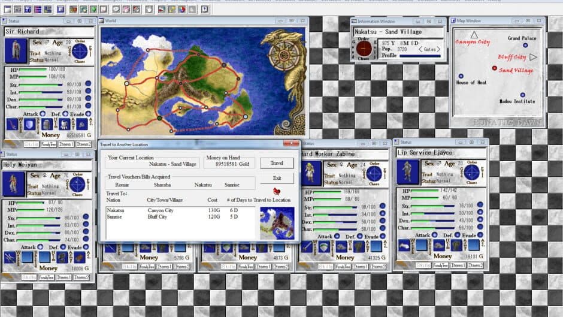Click the orb beside Sir Richard's Int. bar
563x317 pixels.
(x=88, y=91)
